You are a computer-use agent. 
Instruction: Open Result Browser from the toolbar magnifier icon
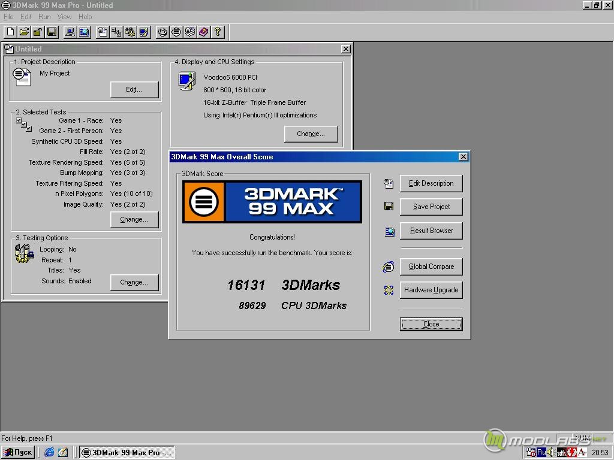[x=84, y=32]
